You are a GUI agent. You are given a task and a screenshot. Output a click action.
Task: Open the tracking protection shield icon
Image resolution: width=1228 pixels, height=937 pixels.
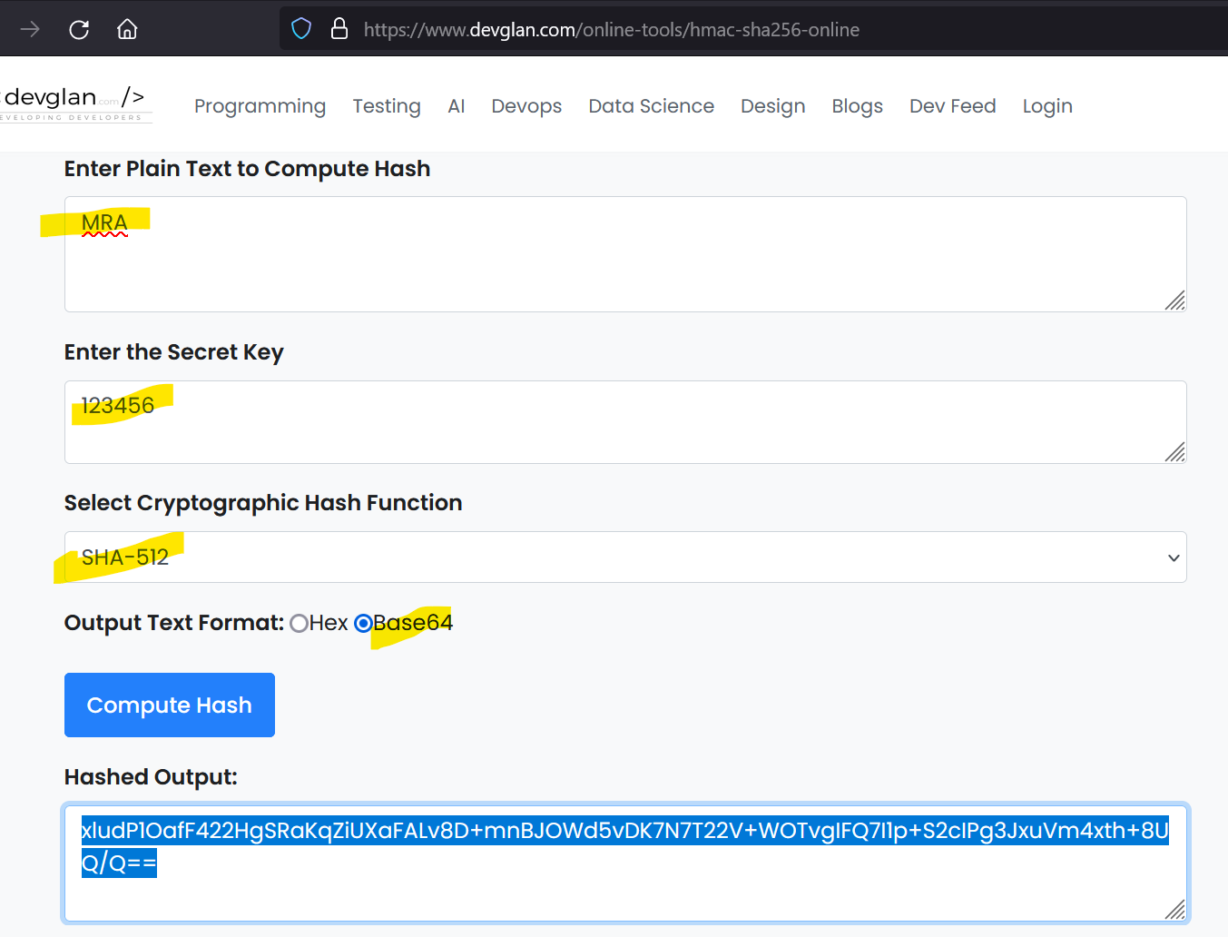pos(301,29)
